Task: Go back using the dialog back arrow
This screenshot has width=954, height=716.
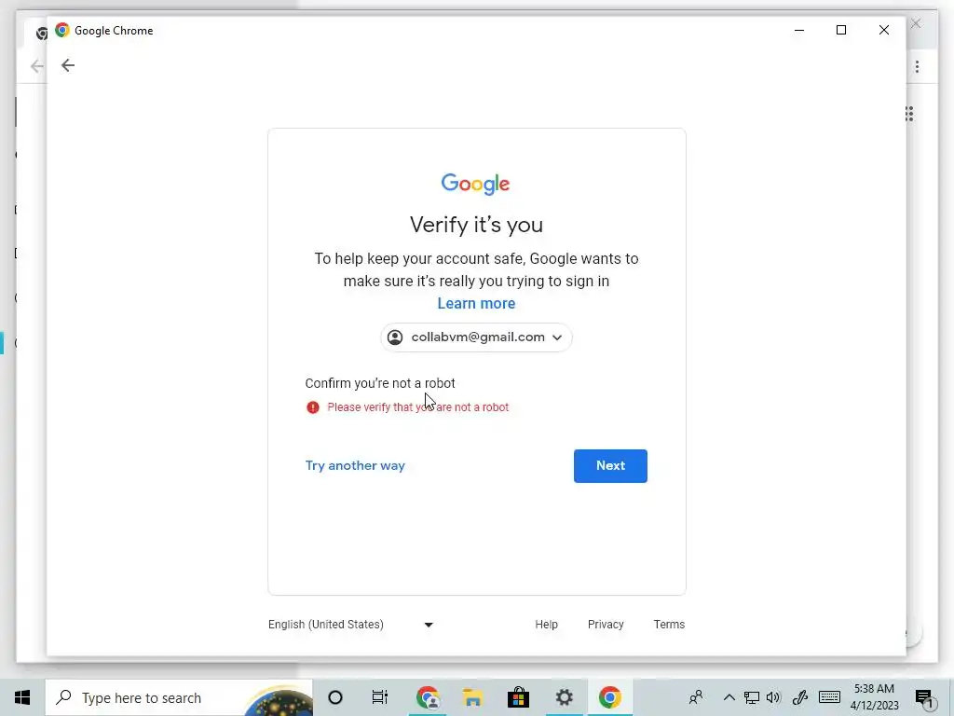Action: 67,66
